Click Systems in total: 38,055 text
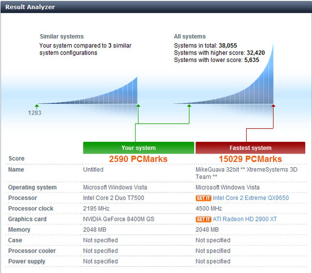Image resolution: width=312 pixels, height=273 pixels. (205, 45)
